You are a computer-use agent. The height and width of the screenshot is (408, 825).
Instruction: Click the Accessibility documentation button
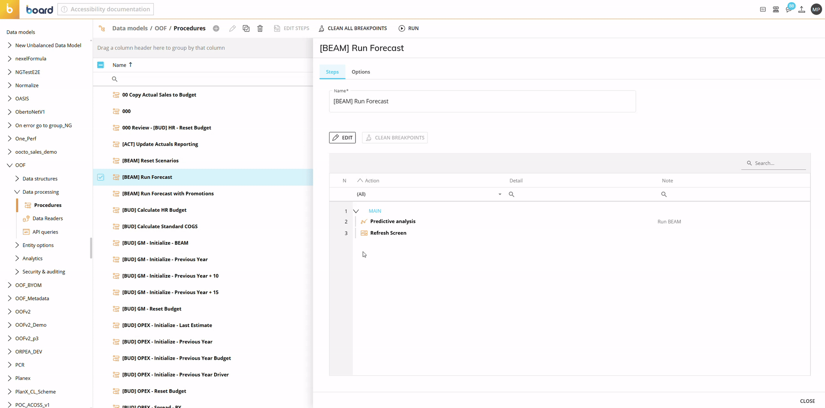(105, 9)
